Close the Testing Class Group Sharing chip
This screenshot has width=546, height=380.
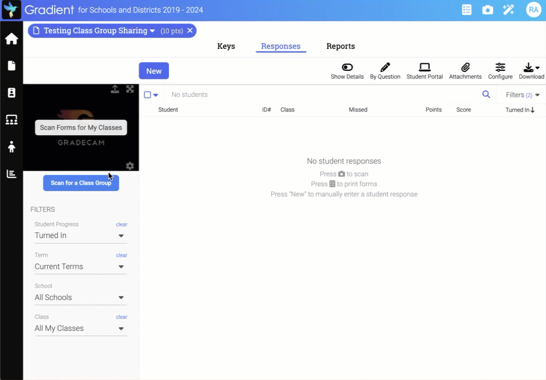(190, 31)
